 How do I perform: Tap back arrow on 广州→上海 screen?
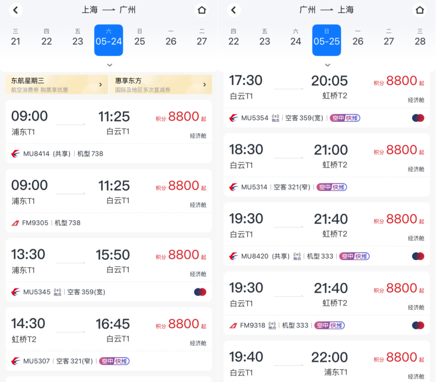point(234,10)
